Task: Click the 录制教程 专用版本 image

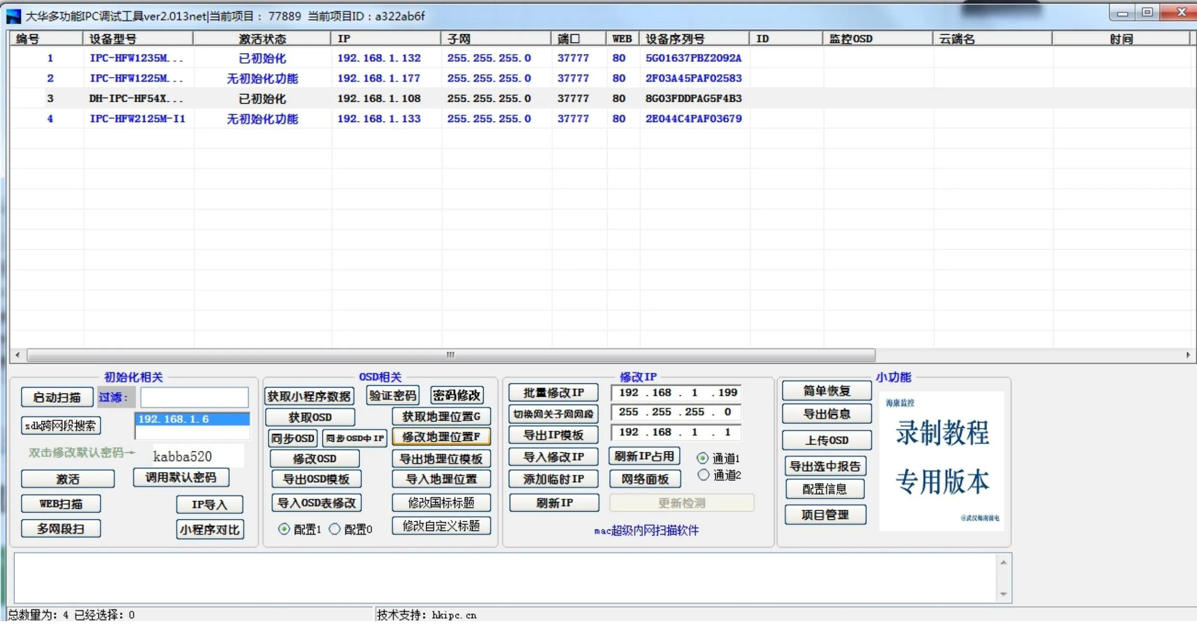Action: tap(941, 461)
